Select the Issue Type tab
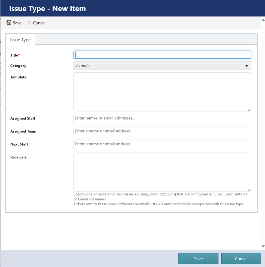The width and height of the screenshot is (265, 267). [20, 40]
